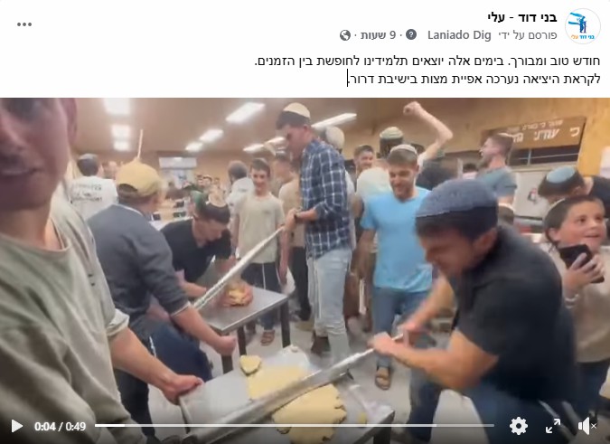The width and height of the screenshot is (610, 444).
Task: Click the wooden sign in the video
Action: tap(535, 131)
